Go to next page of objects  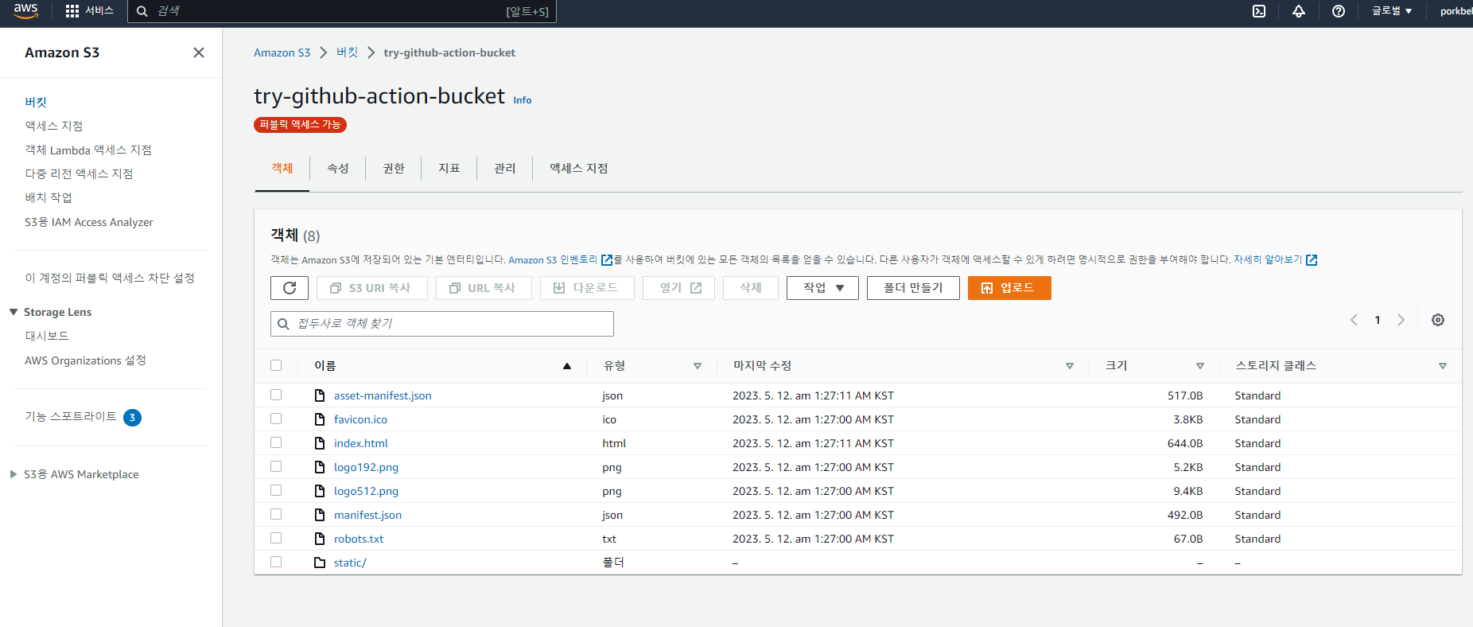pos(1401,320)
